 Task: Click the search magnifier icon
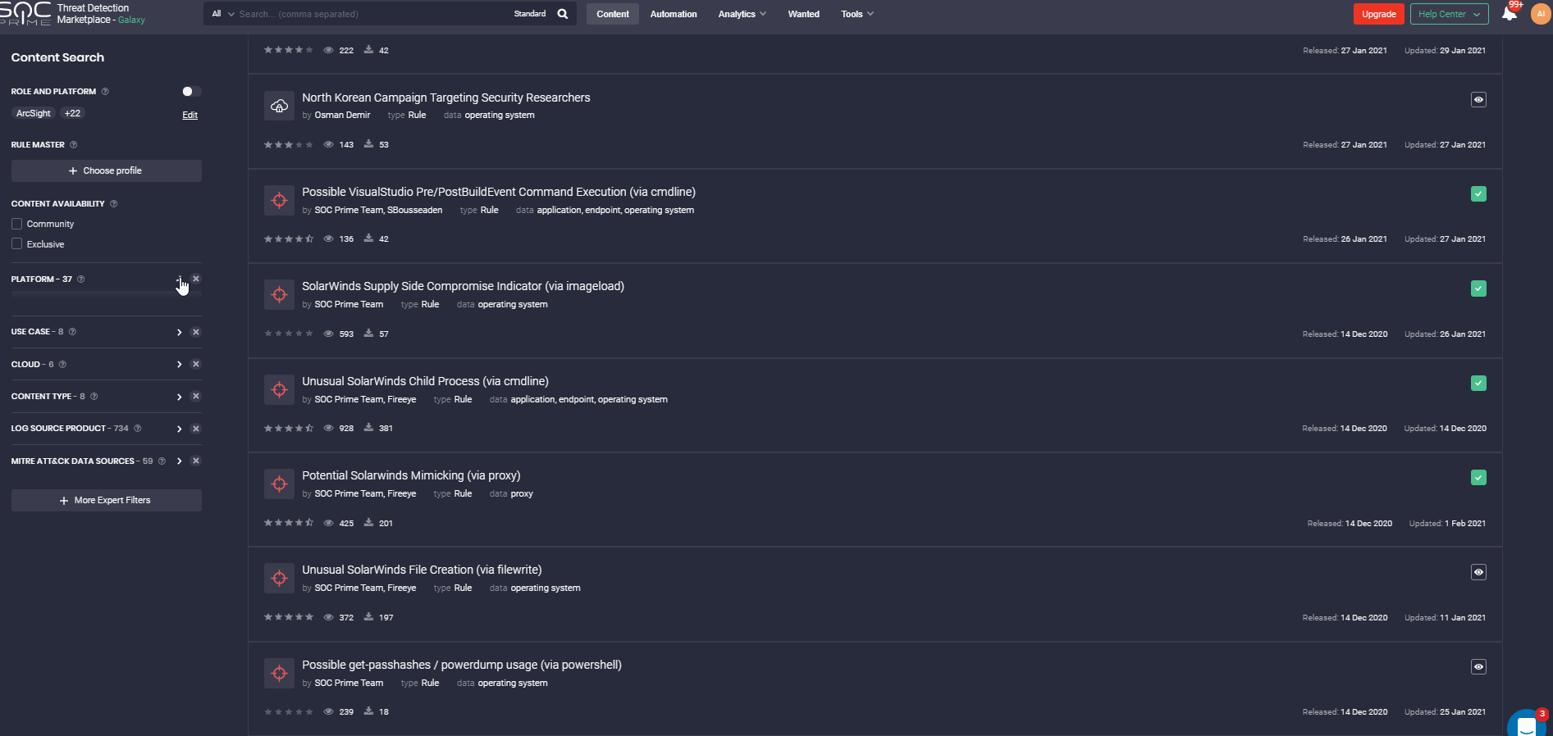[x=563, y=14]
